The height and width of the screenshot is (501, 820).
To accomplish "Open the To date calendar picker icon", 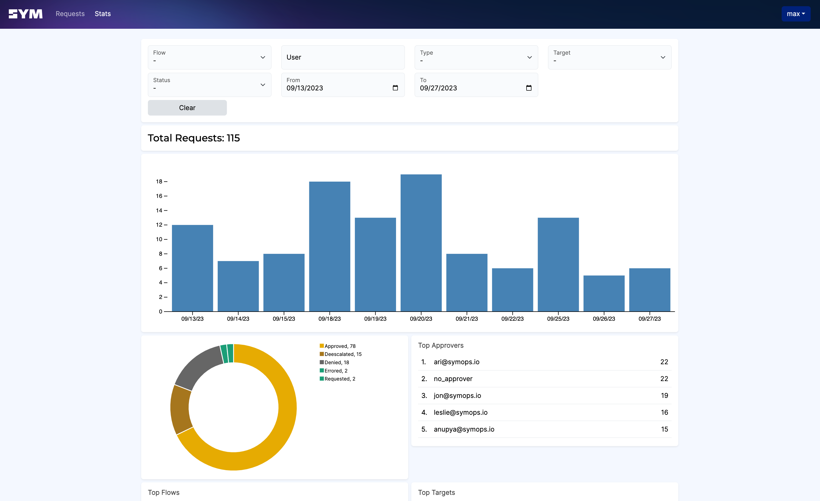I will [528, 88].
